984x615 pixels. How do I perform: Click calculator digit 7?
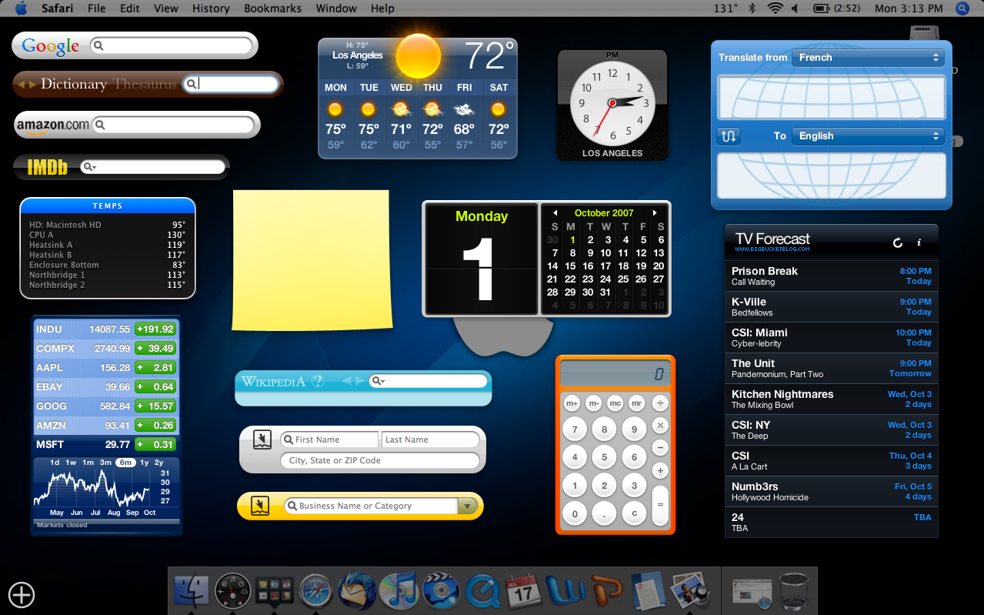coord(575,429)
